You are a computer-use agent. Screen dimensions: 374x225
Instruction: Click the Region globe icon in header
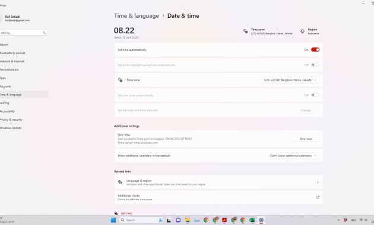(x=302, y=31)
